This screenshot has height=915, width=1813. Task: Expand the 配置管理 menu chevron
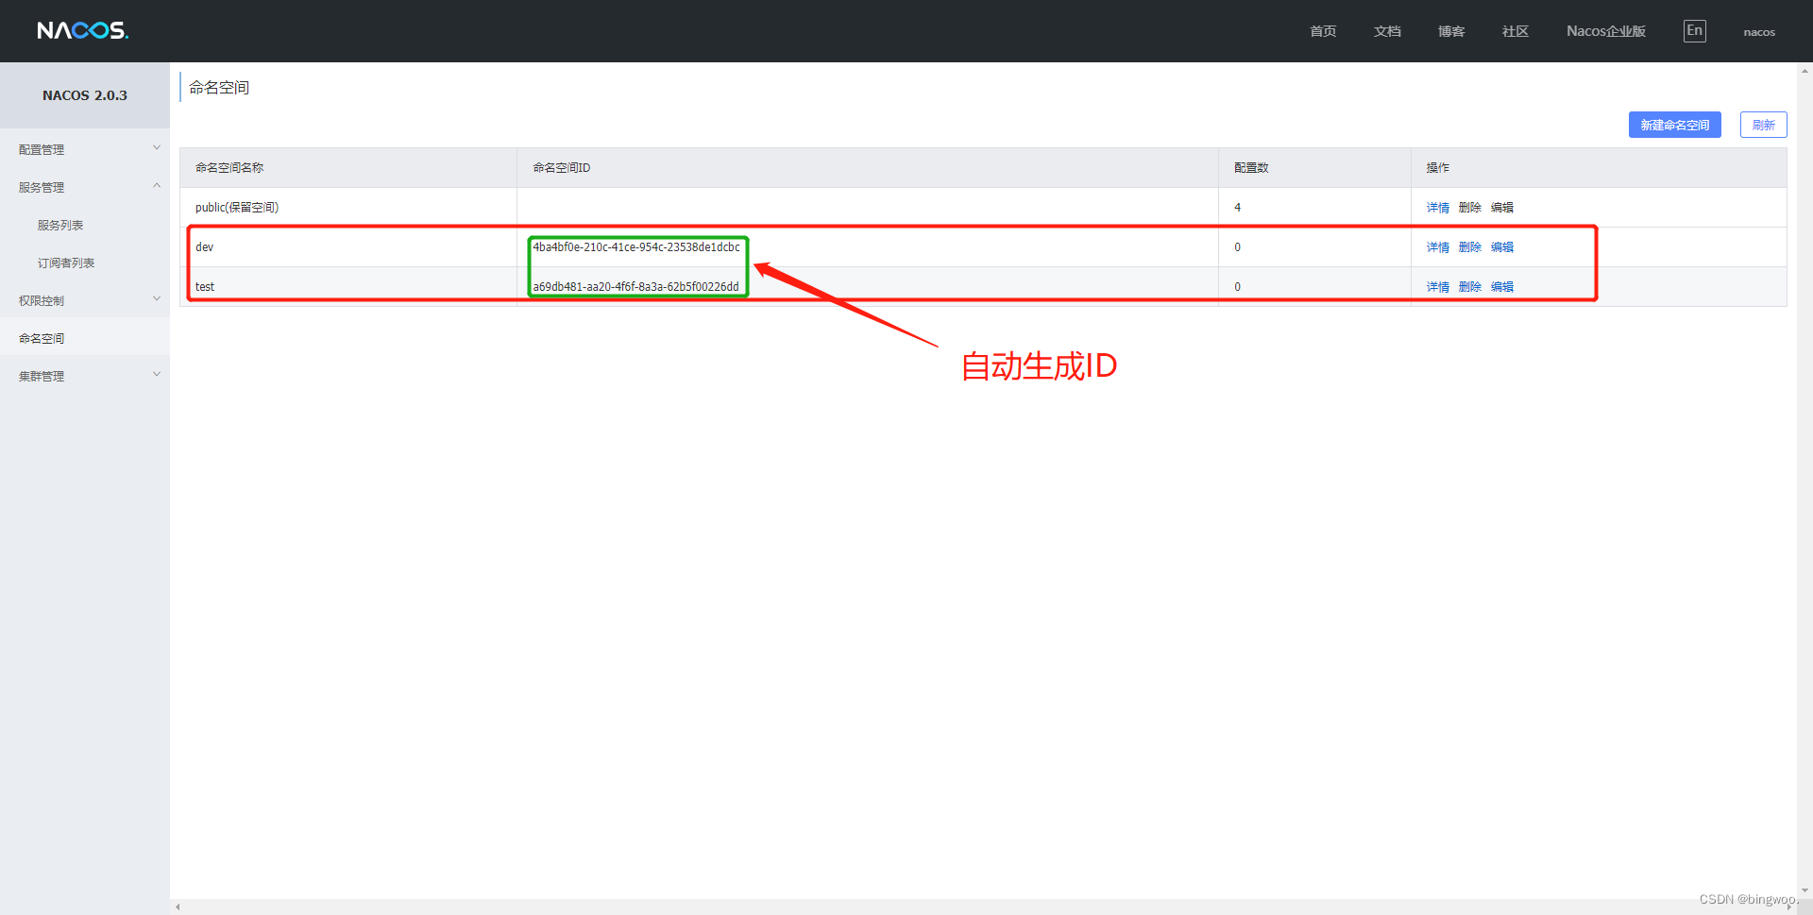click(x=157, y=148)
